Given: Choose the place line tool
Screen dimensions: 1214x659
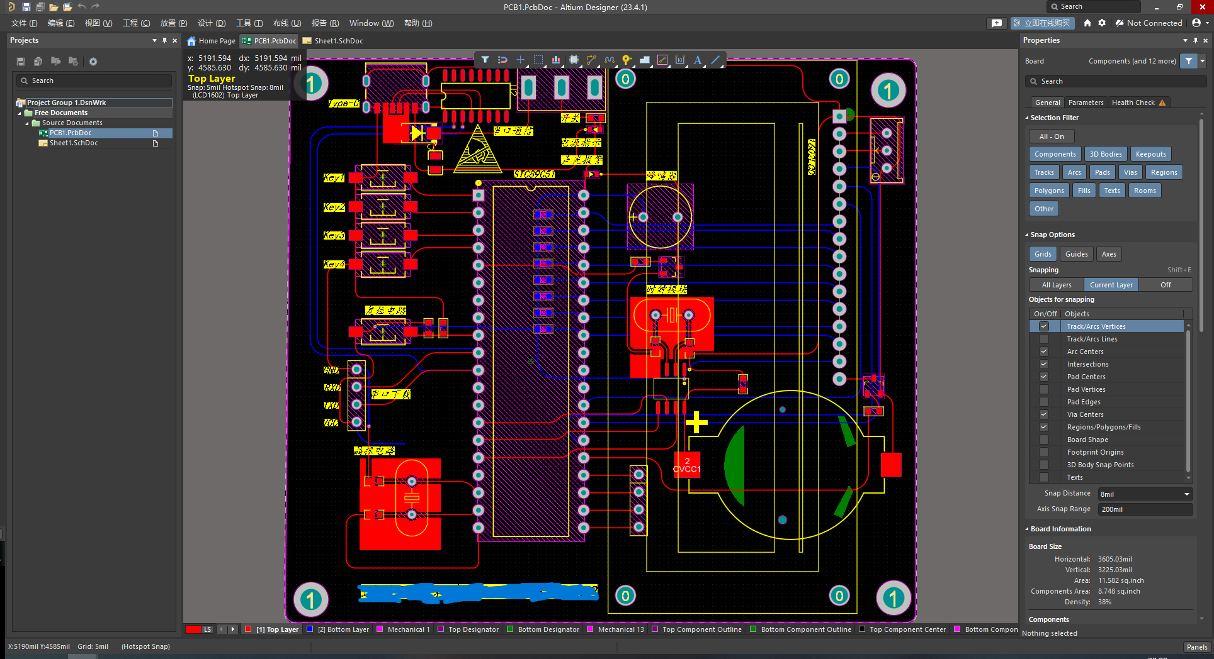Looking at the screenshot, I should pos(715,60).
